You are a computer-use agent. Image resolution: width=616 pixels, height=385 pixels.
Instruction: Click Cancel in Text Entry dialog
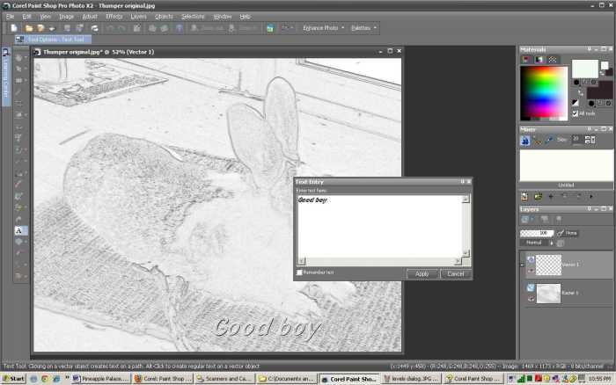point(456,274)
